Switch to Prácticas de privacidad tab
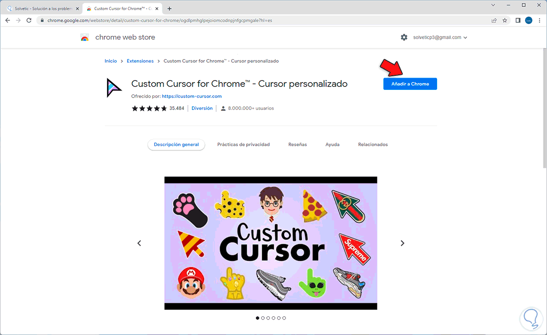This screenshot has width=547, height=335. [x=243, y=145]
